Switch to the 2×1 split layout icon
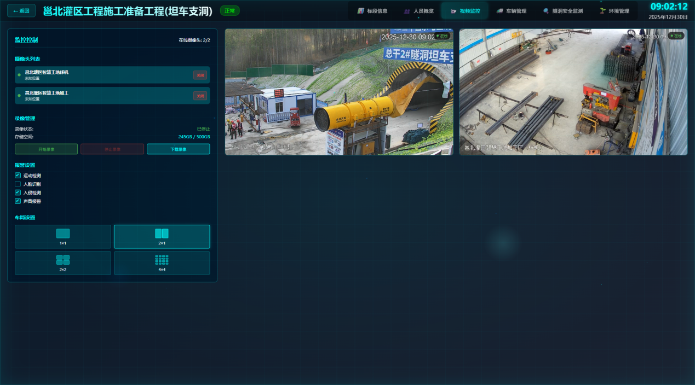 point(162,234)
